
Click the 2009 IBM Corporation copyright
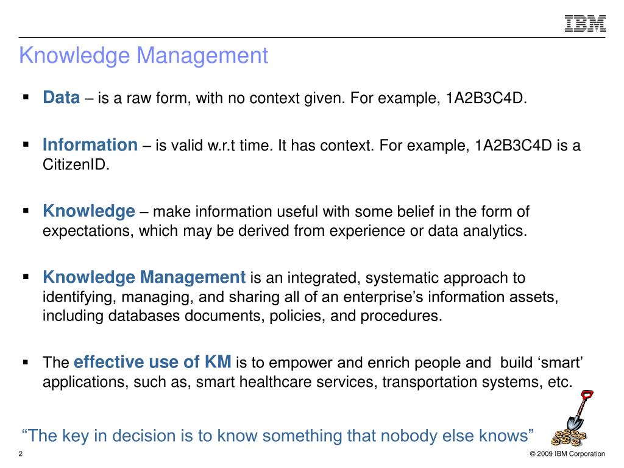[567, 453]
